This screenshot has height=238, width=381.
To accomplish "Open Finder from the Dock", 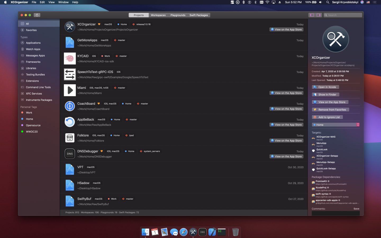I will point(145,232).
